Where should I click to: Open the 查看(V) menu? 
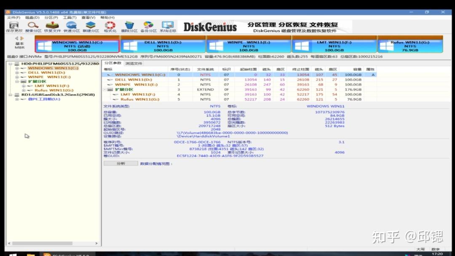coord(88,17)
